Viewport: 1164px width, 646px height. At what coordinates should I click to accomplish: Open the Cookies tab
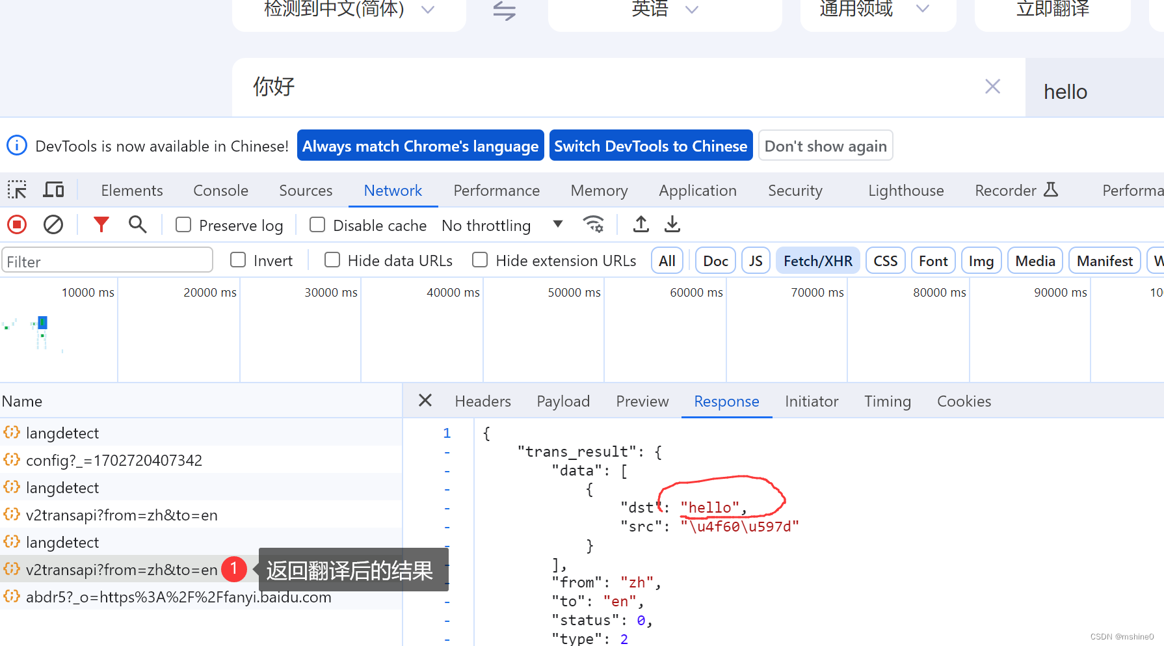964,401
